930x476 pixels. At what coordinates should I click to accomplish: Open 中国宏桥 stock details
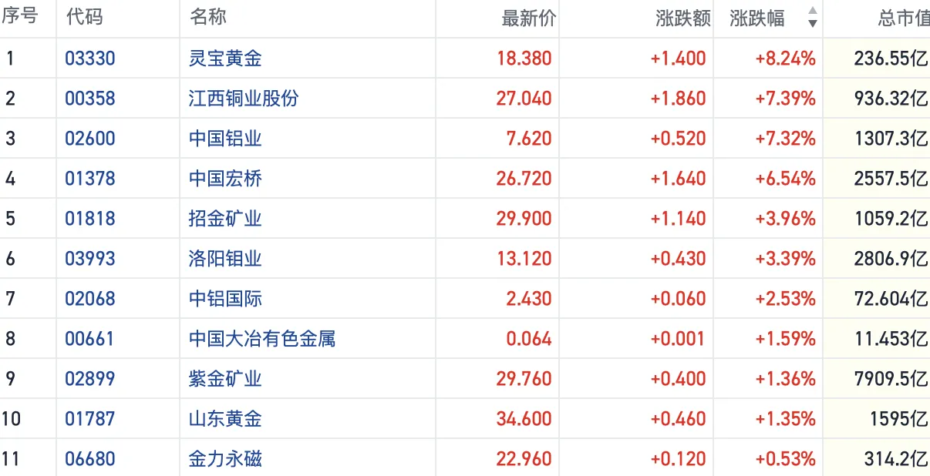pyautogui.click(x=225, y=179)
